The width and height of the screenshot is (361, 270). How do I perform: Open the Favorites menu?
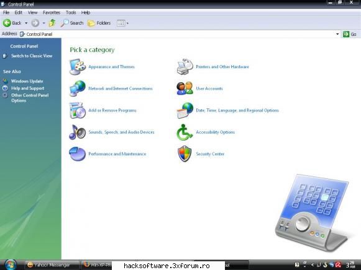[52, 12]
